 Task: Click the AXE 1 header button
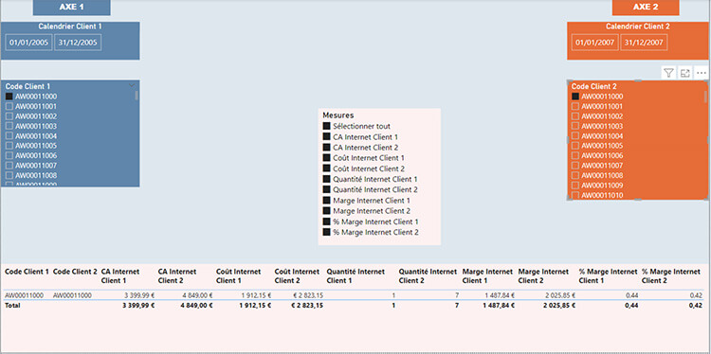click(x=72, y=8)
